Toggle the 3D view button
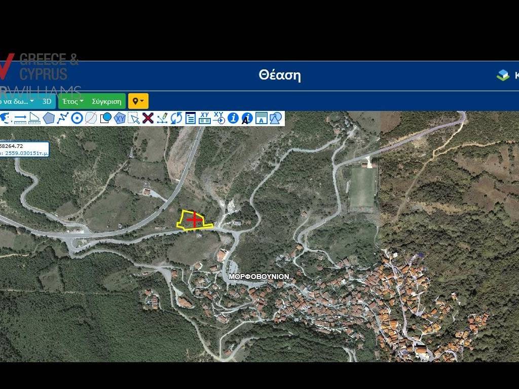 [47, 101]
